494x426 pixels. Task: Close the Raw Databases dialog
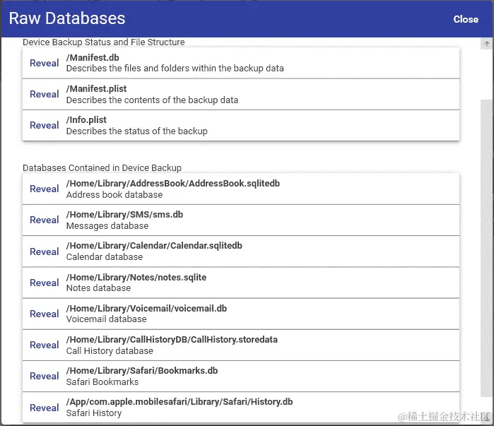click(x=466, y=19)
